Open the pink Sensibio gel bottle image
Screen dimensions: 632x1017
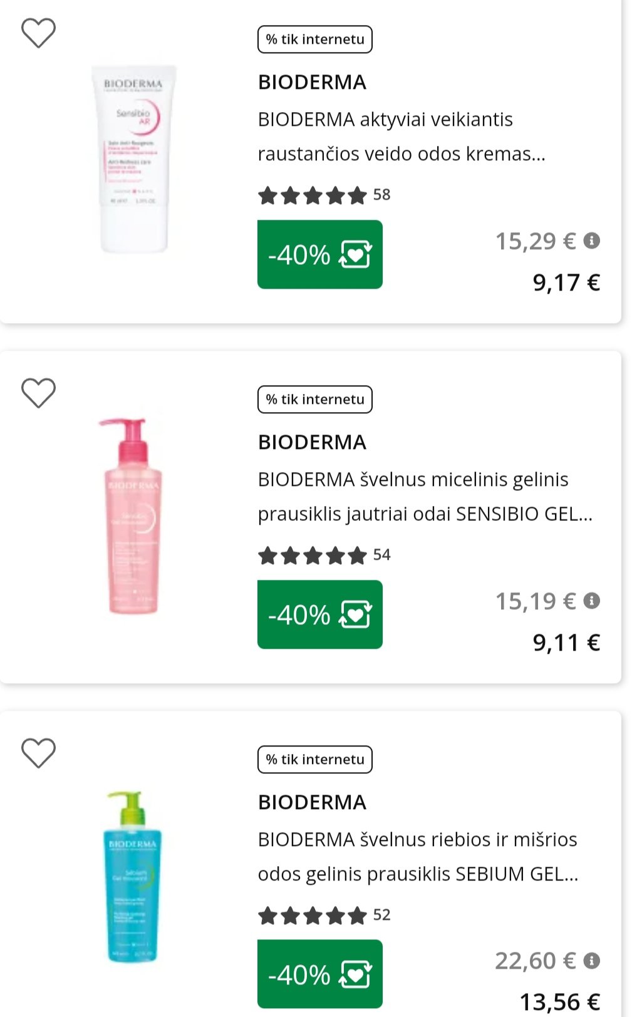tap(132, 517)
